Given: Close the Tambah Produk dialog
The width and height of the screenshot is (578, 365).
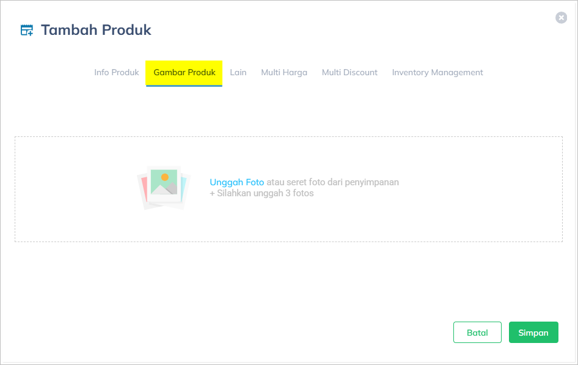Looking at the screenshot, I should point(561,18).
